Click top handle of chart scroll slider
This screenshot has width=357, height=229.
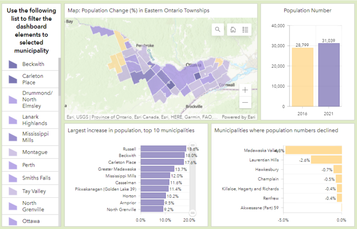pos(192,145)
